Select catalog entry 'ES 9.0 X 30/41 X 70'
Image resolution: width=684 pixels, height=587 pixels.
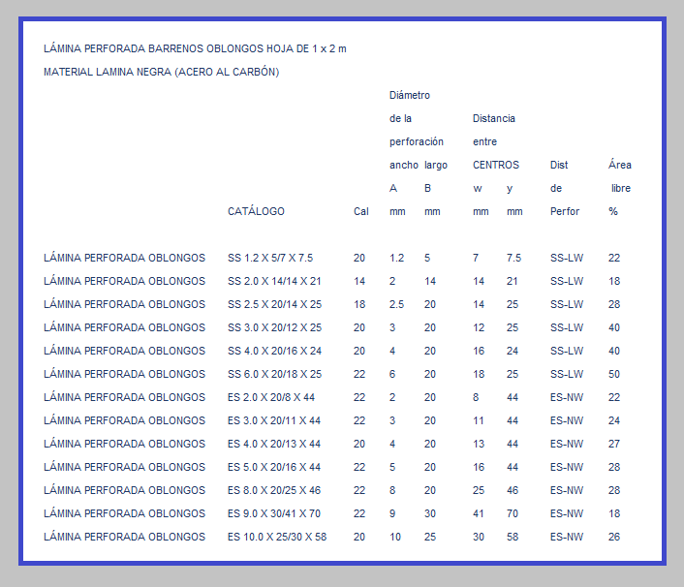point(274,513)
